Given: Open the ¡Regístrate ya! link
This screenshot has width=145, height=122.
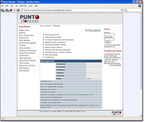Looking at the screenshot, I should 110,47.
